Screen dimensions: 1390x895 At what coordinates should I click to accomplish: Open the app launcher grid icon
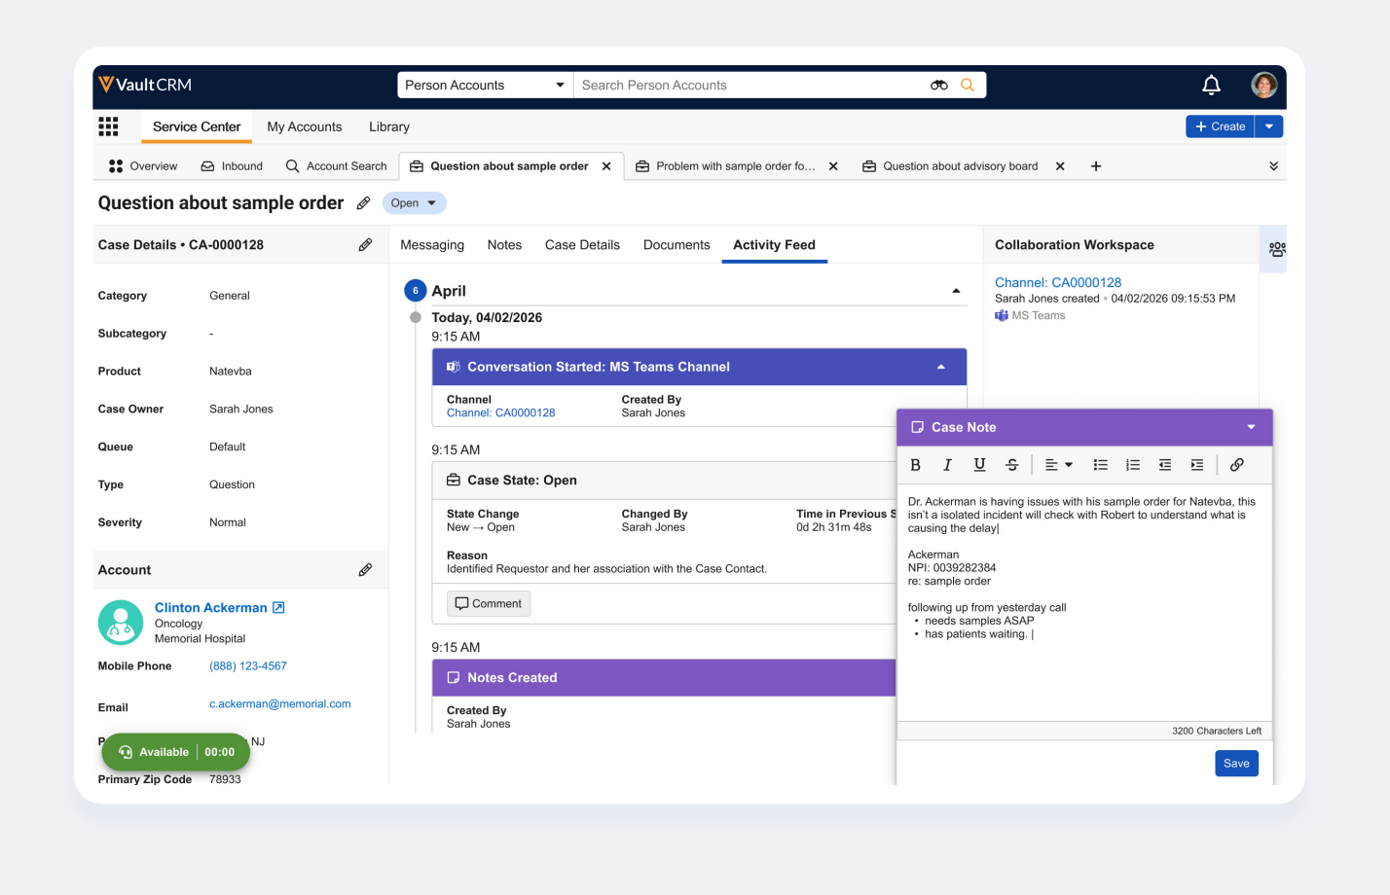click(108, 126)
